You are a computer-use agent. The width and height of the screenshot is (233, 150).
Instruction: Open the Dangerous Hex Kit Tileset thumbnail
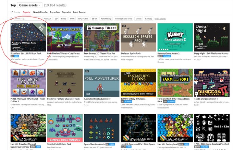(x=28, y=128)
